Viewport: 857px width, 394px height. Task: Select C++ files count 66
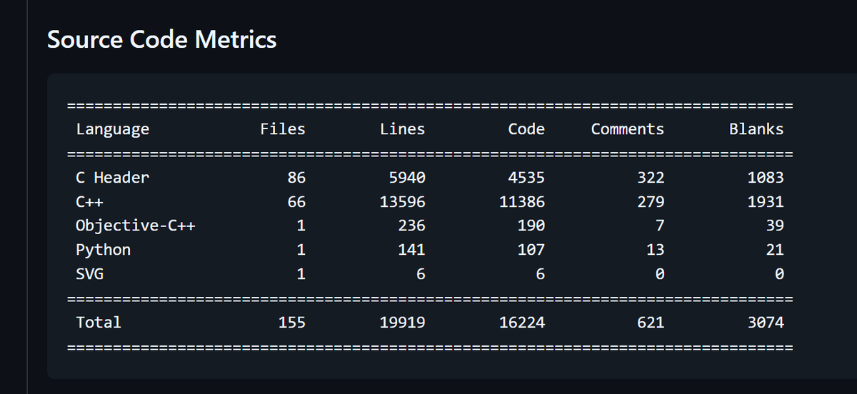point(296,202)
